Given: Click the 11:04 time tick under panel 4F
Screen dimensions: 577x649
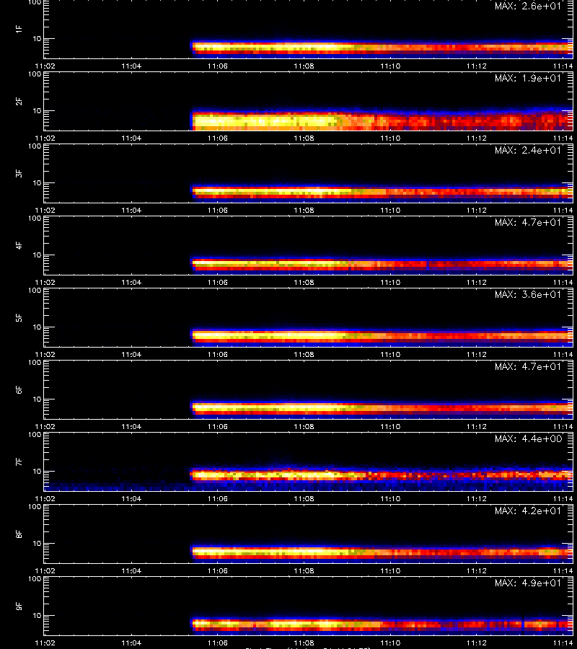Looking at the screenshot, I should pyautogui.click(x=131, y=282).
